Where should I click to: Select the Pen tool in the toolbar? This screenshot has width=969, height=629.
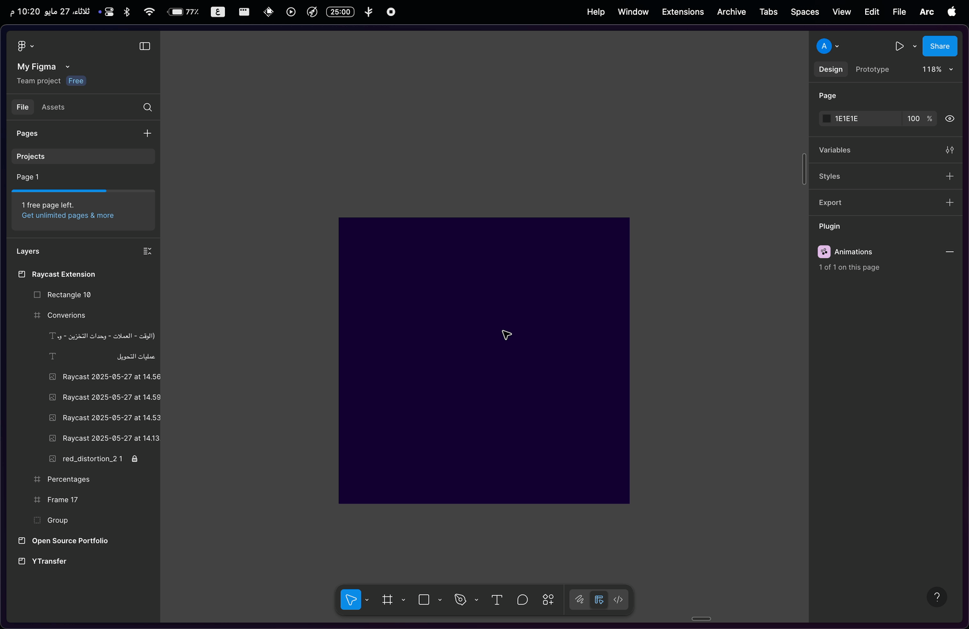click(460, 600)
